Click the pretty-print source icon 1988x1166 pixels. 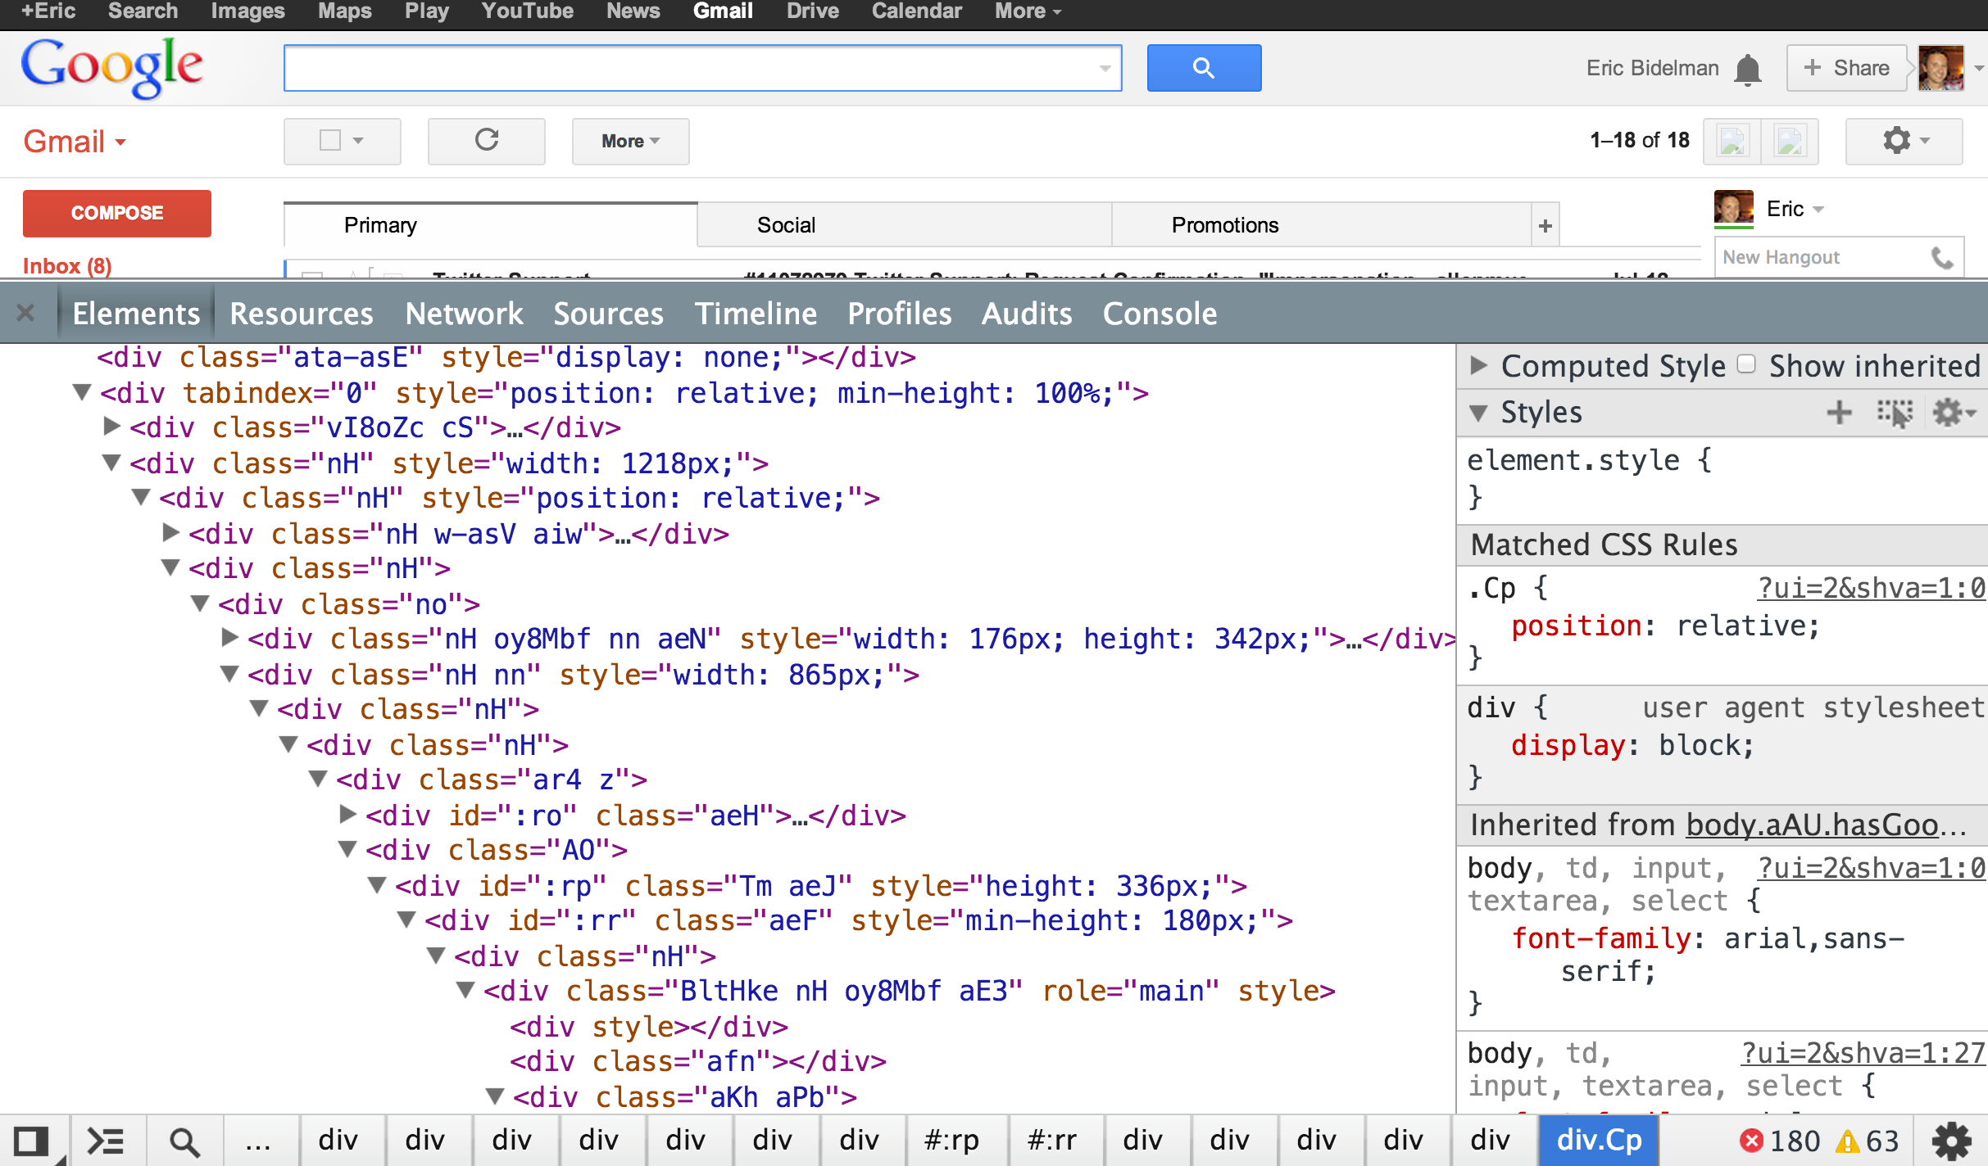(107, 1140)
